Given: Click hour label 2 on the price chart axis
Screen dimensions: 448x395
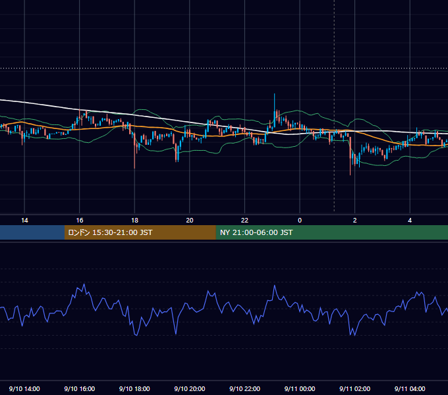Looking at the screenshot, I should click(355, 221).
